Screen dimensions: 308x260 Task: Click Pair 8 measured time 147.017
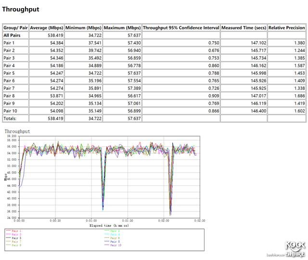click(258, 96)
